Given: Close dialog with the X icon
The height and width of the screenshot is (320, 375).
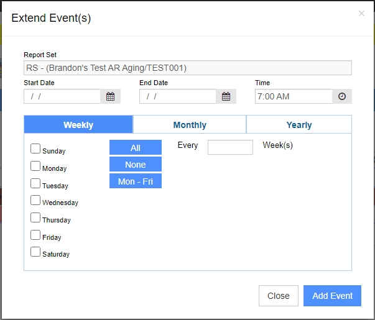Looking at the screenshot, I should pos(361,14).
